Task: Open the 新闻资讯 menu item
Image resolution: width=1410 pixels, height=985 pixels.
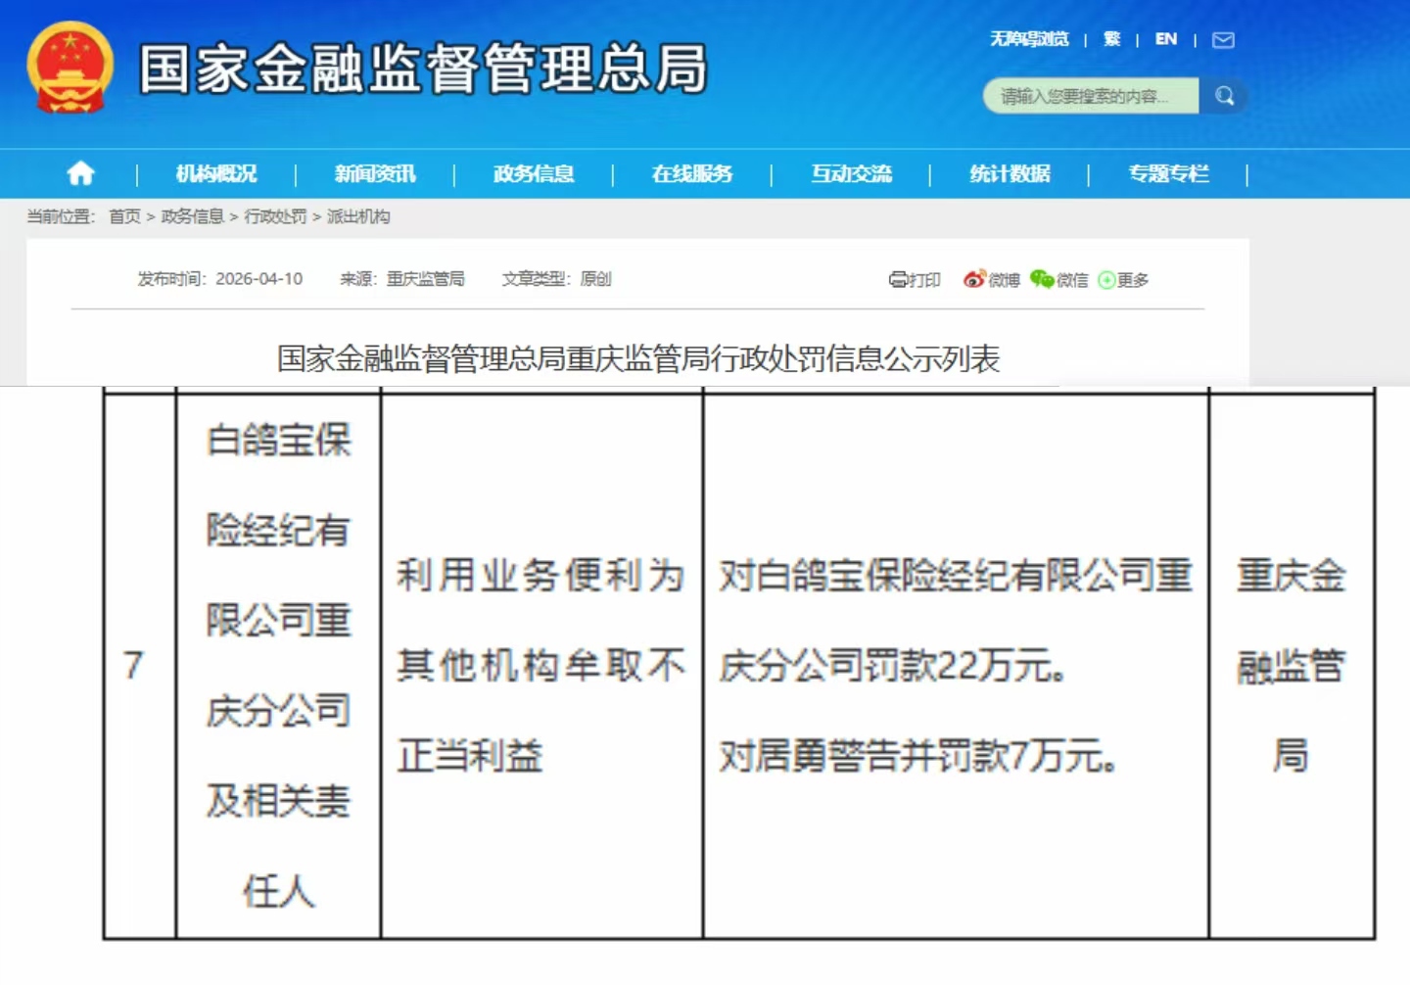Action: [375, 173]
